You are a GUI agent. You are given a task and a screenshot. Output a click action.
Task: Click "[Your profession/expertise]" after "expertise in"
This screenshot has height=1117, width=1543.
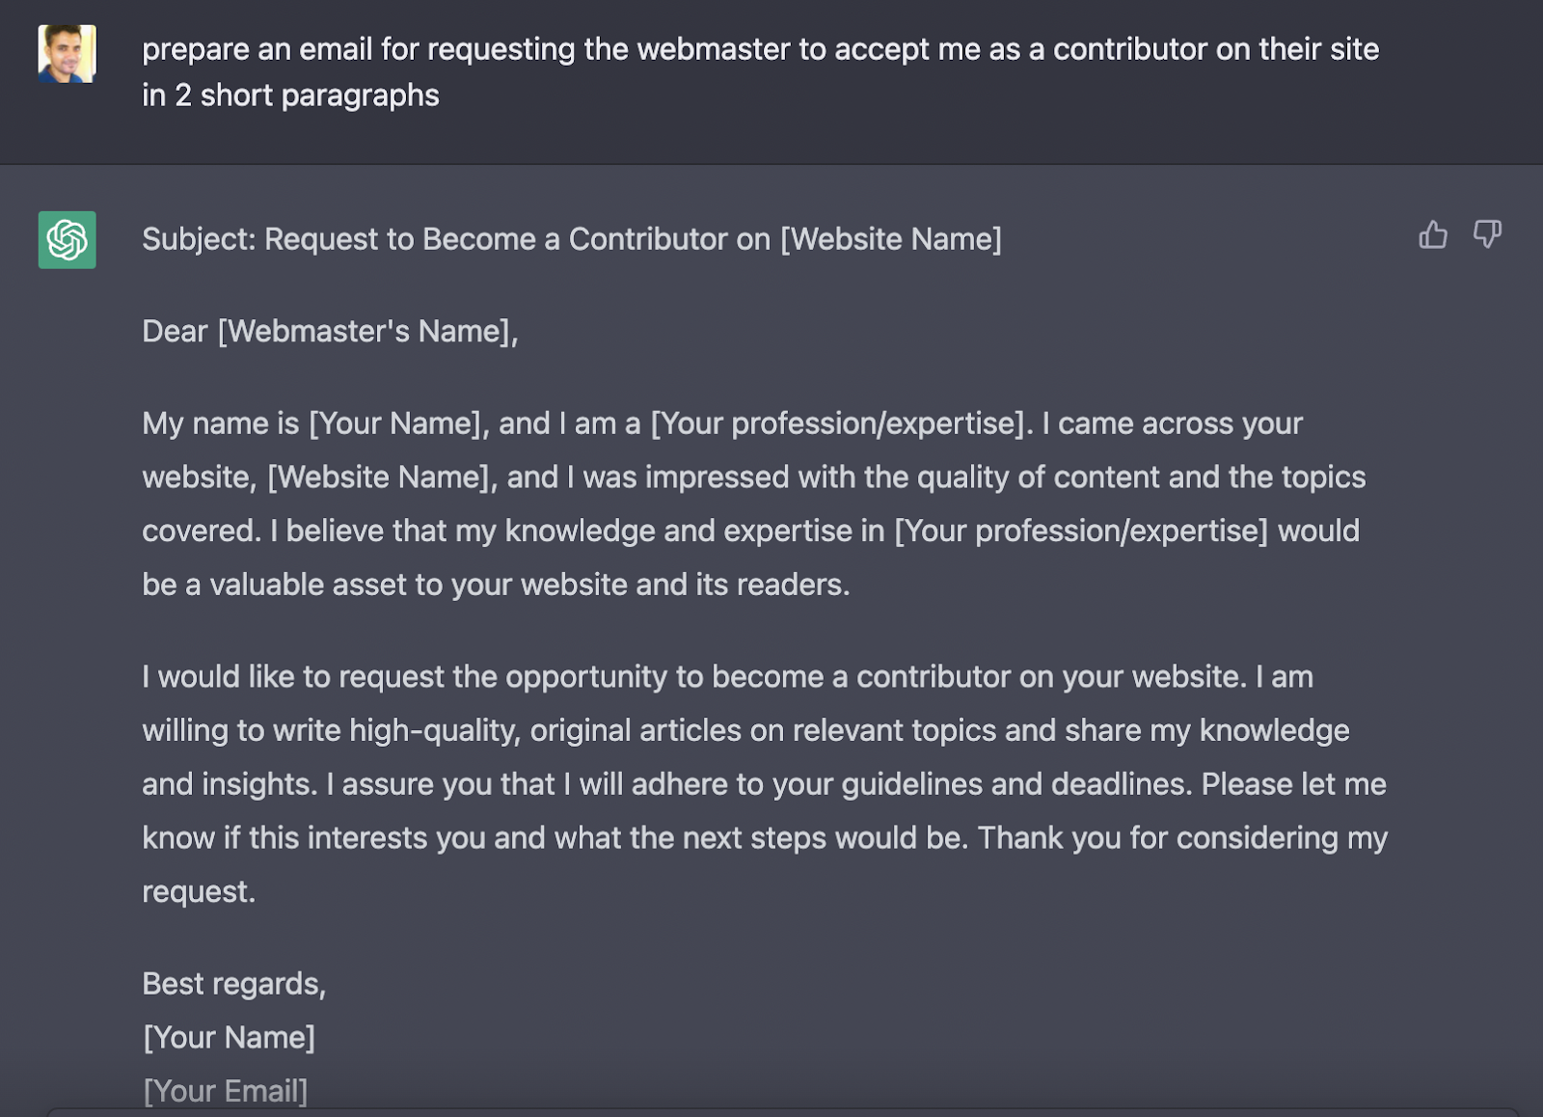point(1081,531)
